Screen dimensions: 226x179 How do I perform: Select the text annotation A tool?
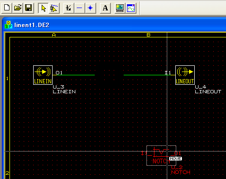point(105,8)
